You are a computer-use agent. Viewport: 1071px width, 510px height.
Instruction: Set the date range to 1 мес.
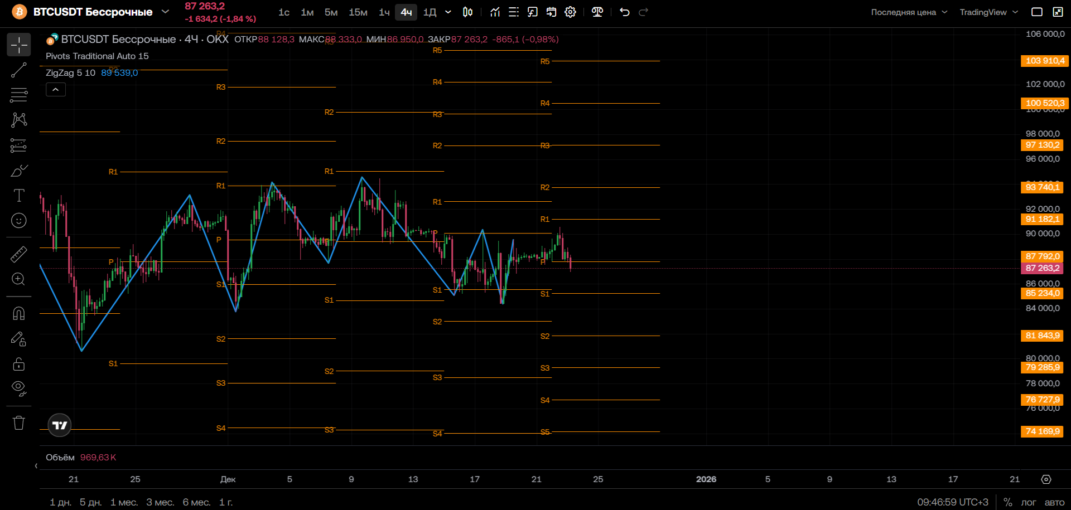click(x=124, y=502)
